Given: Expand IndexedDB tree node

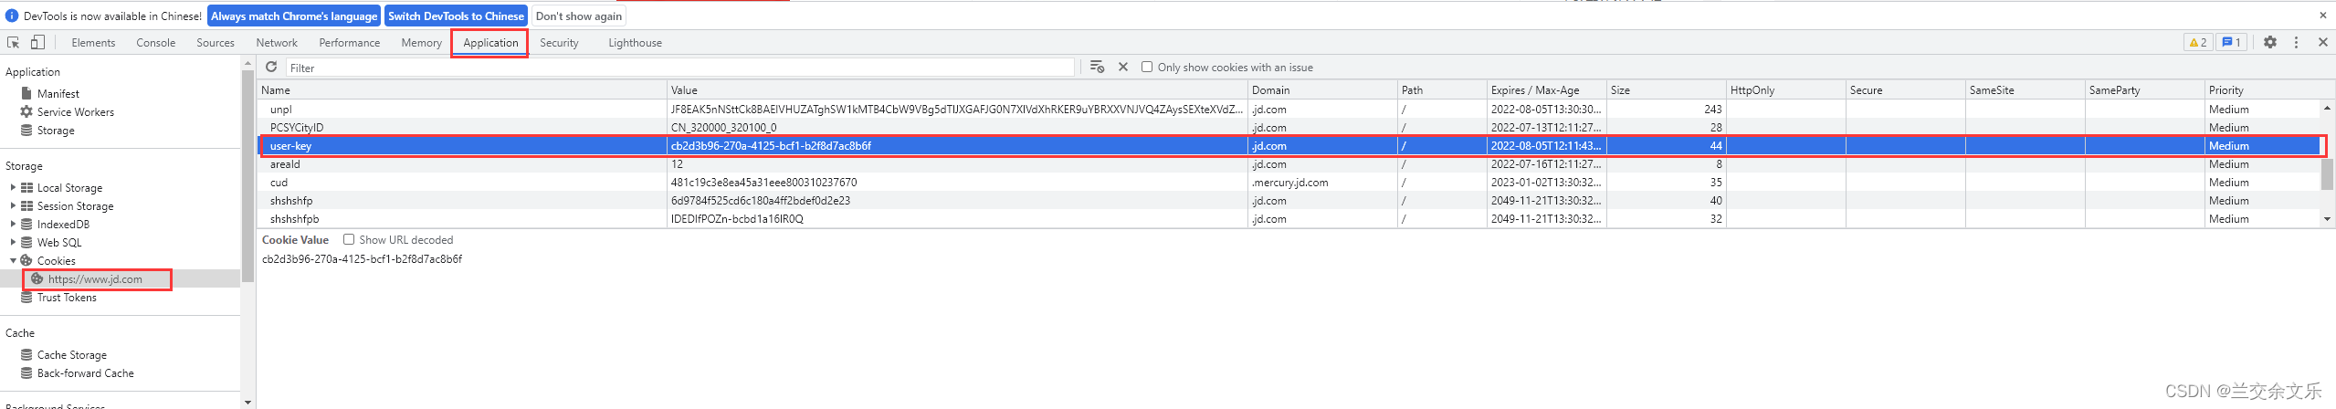Looking at the screenshot, I should click(x=13, y=224).
